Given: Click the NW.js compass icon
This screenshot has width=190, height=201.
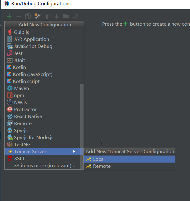Looking at the screenshot, I should pyautogui.click(x=10, y=102).
